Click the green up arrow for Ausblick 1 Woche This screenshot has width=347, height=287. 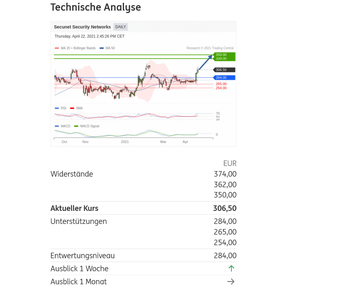(231, 268)
